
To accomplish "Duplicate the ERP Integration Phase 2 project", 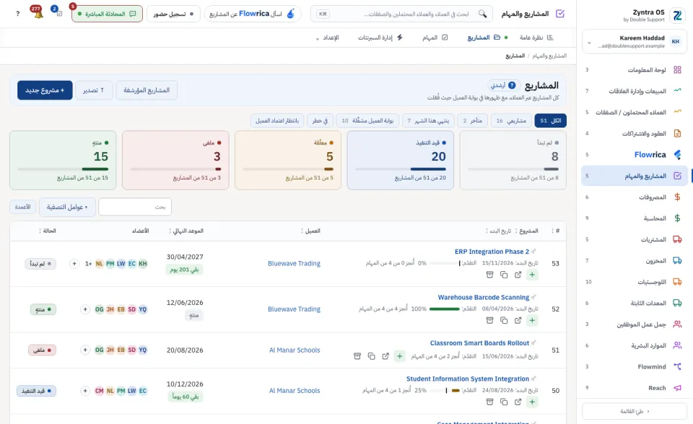I will pyautogui.click(x=504, y=275).
